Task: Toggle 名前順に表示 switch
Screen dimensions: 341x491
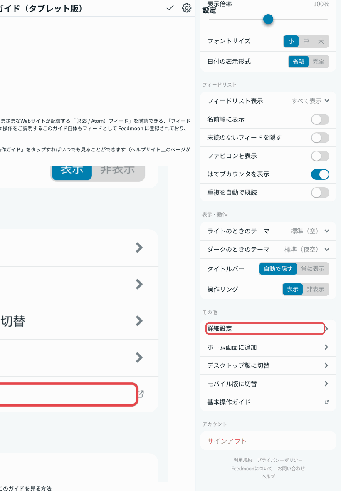Action: click(320, 119)
